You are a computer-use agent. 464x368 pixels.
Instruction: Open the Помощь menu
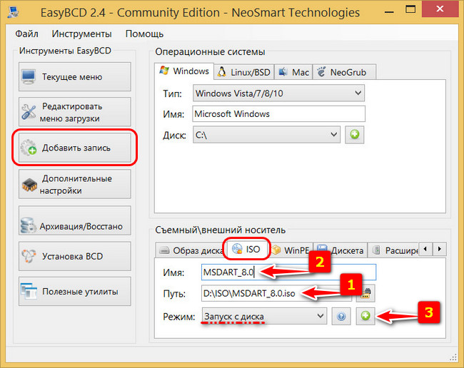tap(144, 34)
